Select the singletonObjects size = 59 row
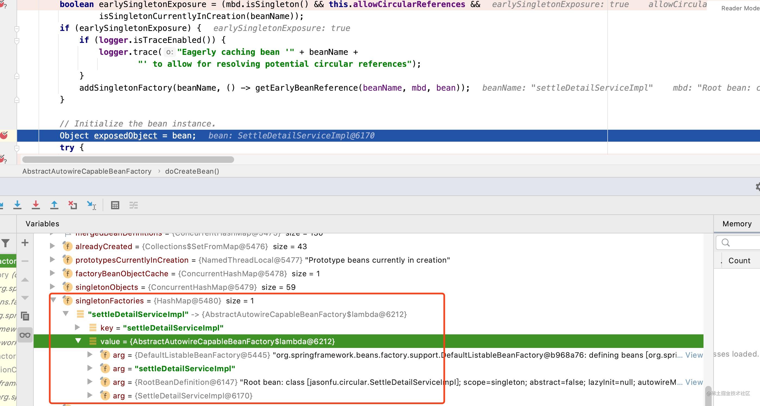The width and height of the screenshot is (760, 406). (x=369, y=287)
